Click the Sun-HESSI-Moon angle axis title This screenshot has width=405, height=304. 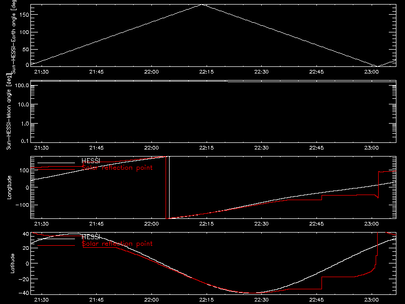pos(9,111)
